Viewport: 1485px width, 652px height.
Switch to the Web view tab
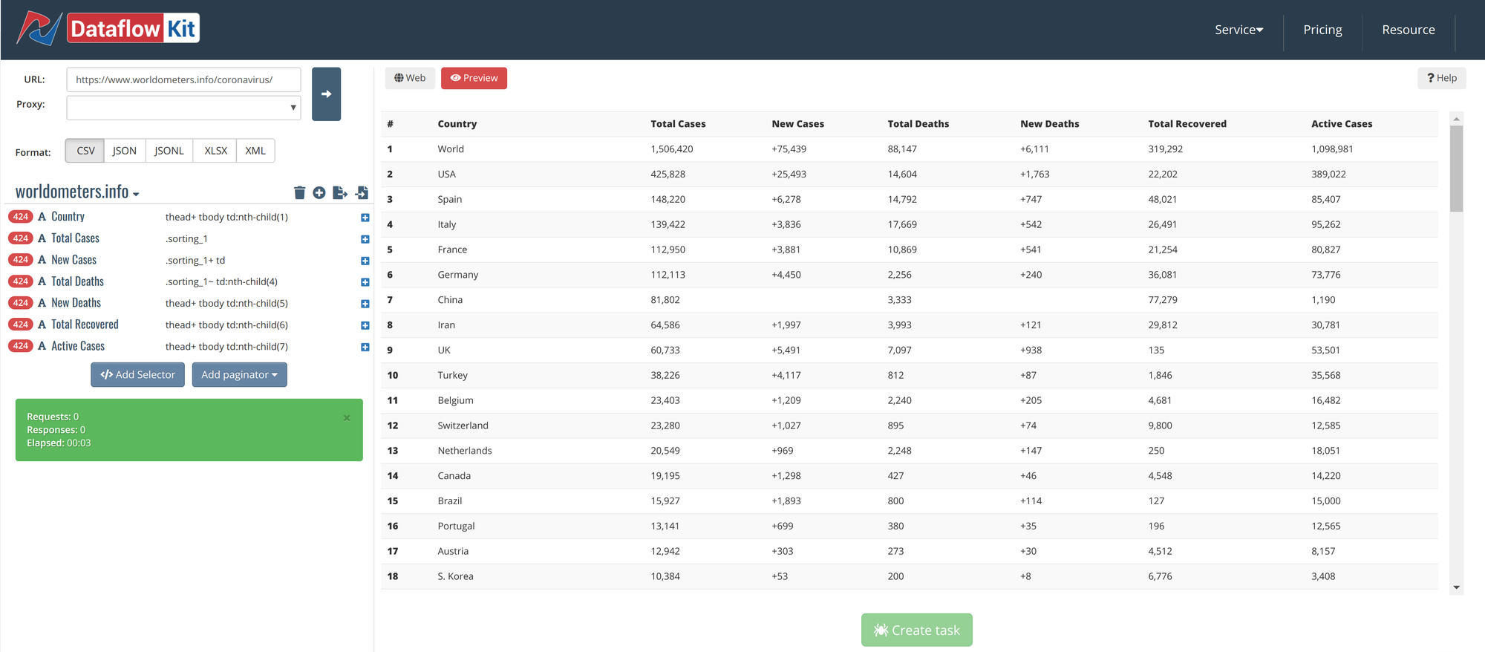tap(410, 78)
